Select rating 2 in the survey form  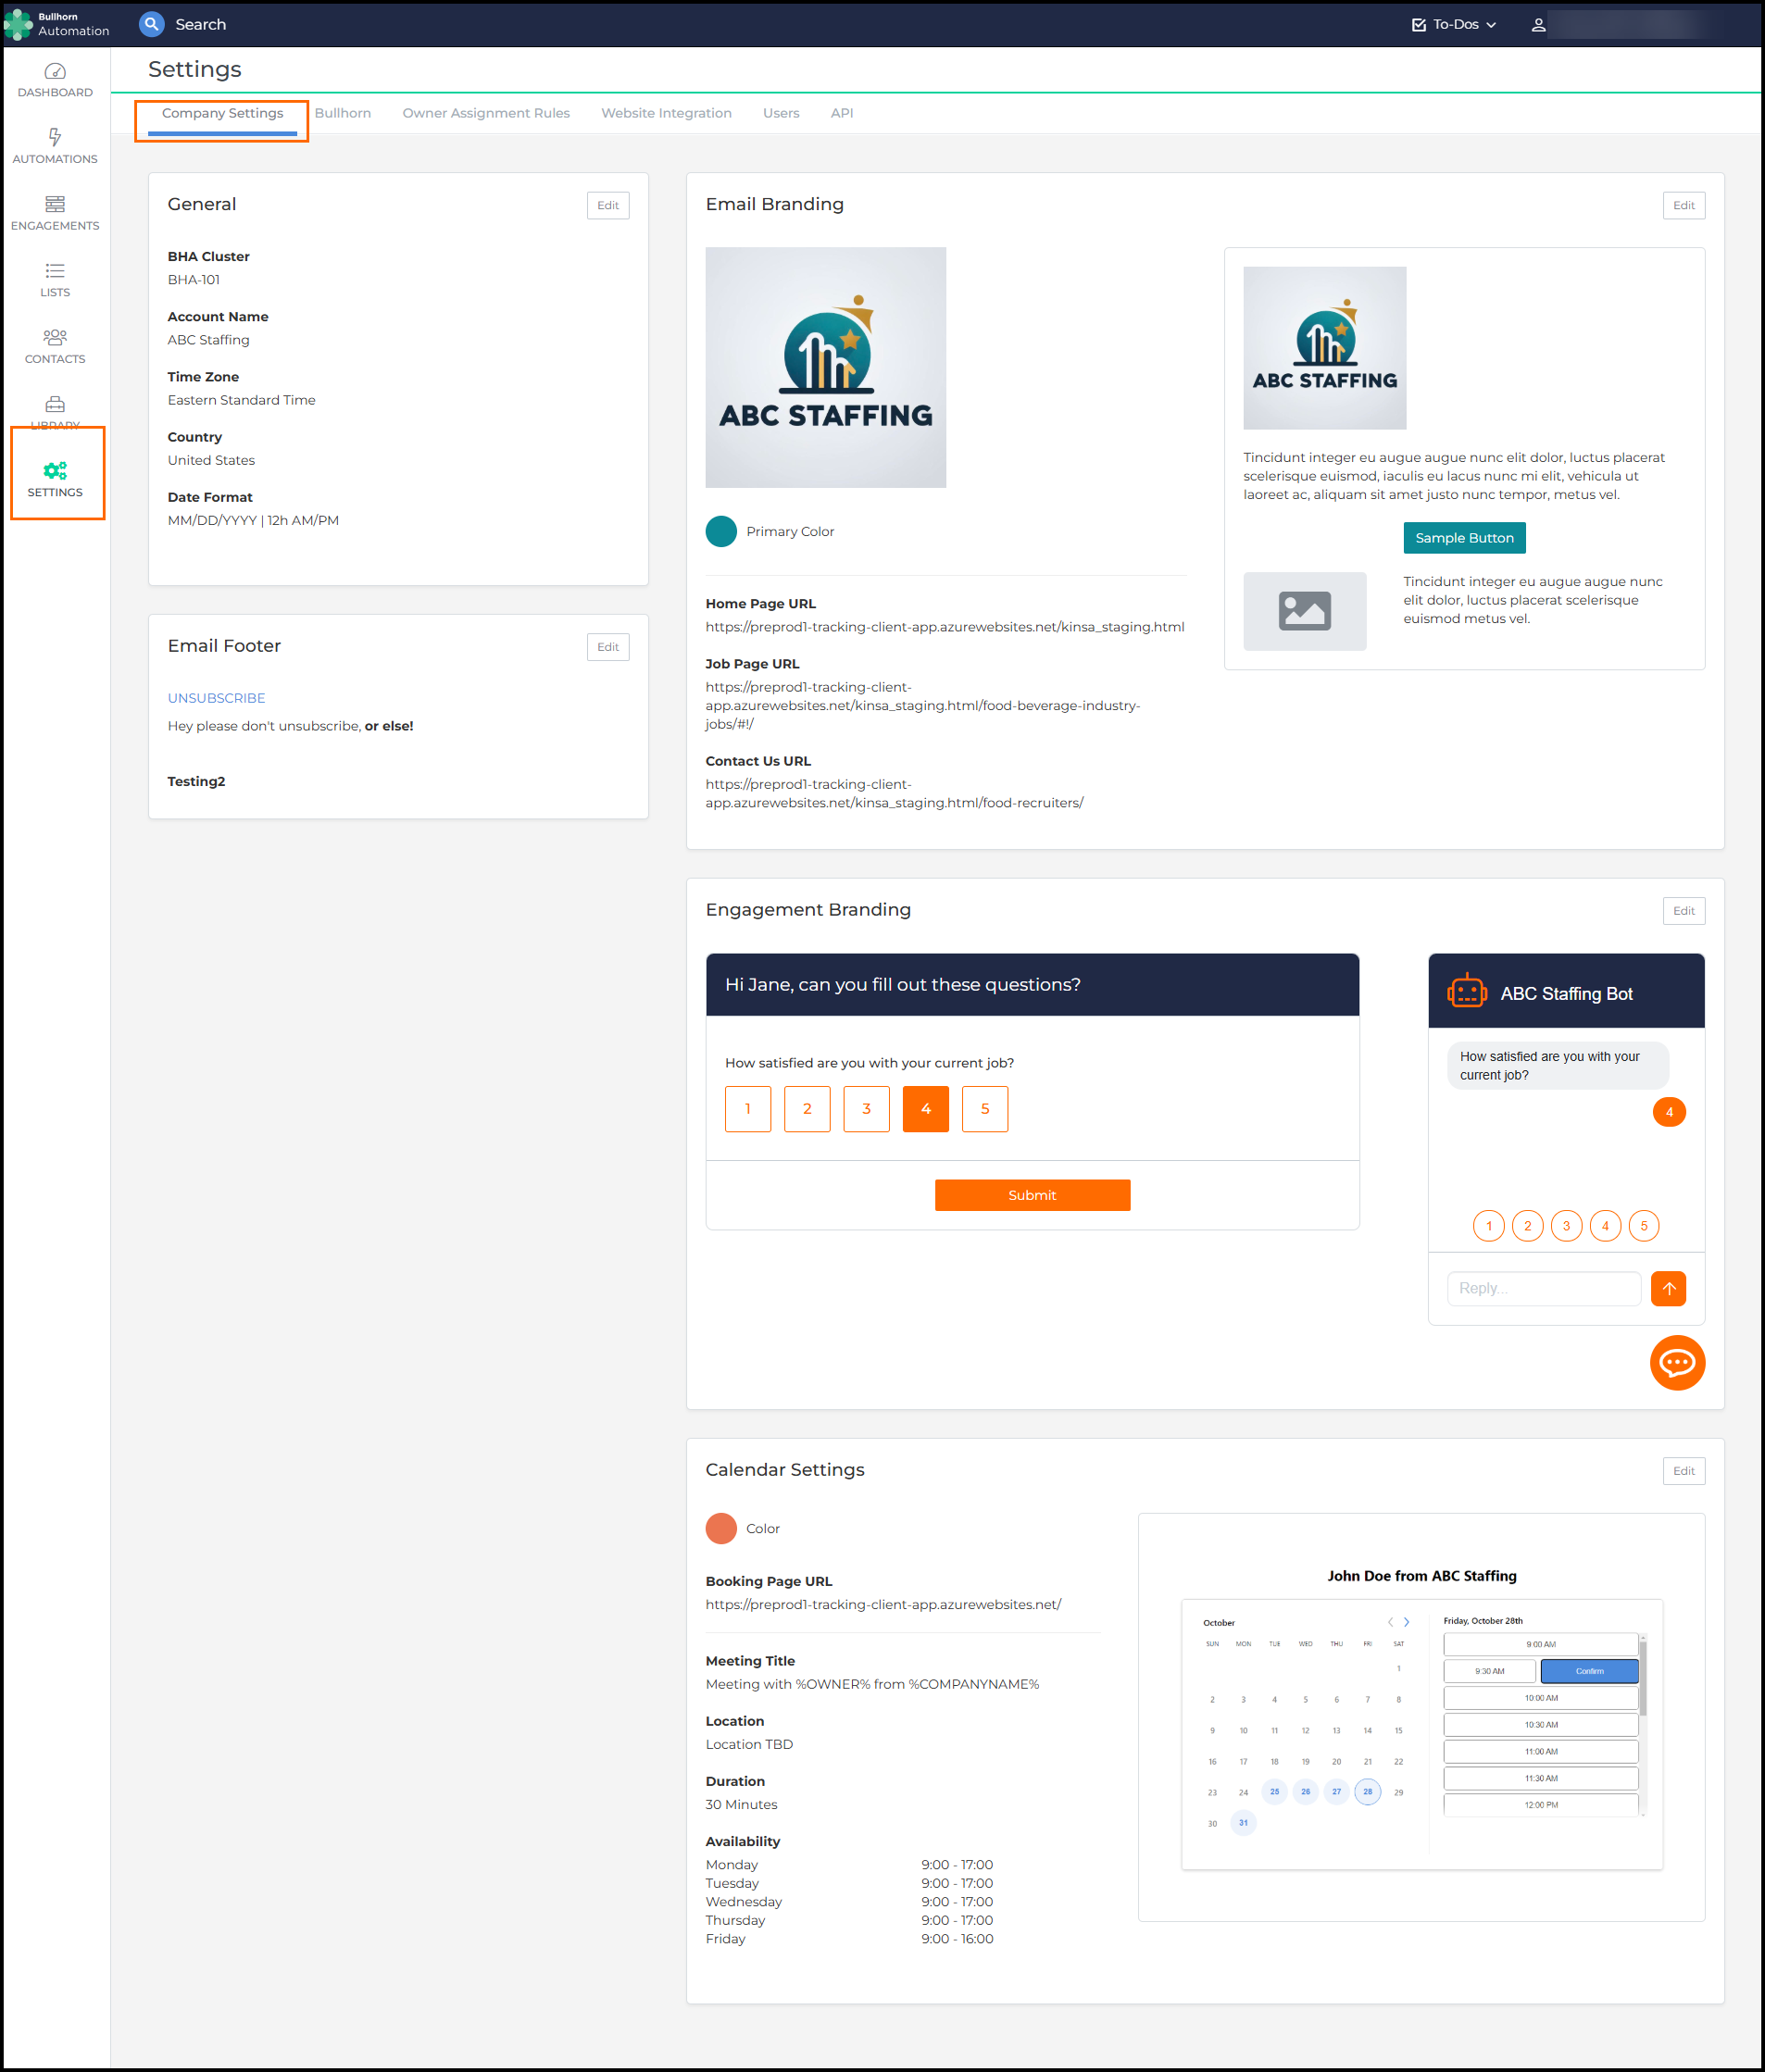point(806,1108)
